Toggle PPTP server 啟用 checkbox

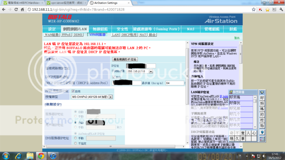[x=73, y=91]
